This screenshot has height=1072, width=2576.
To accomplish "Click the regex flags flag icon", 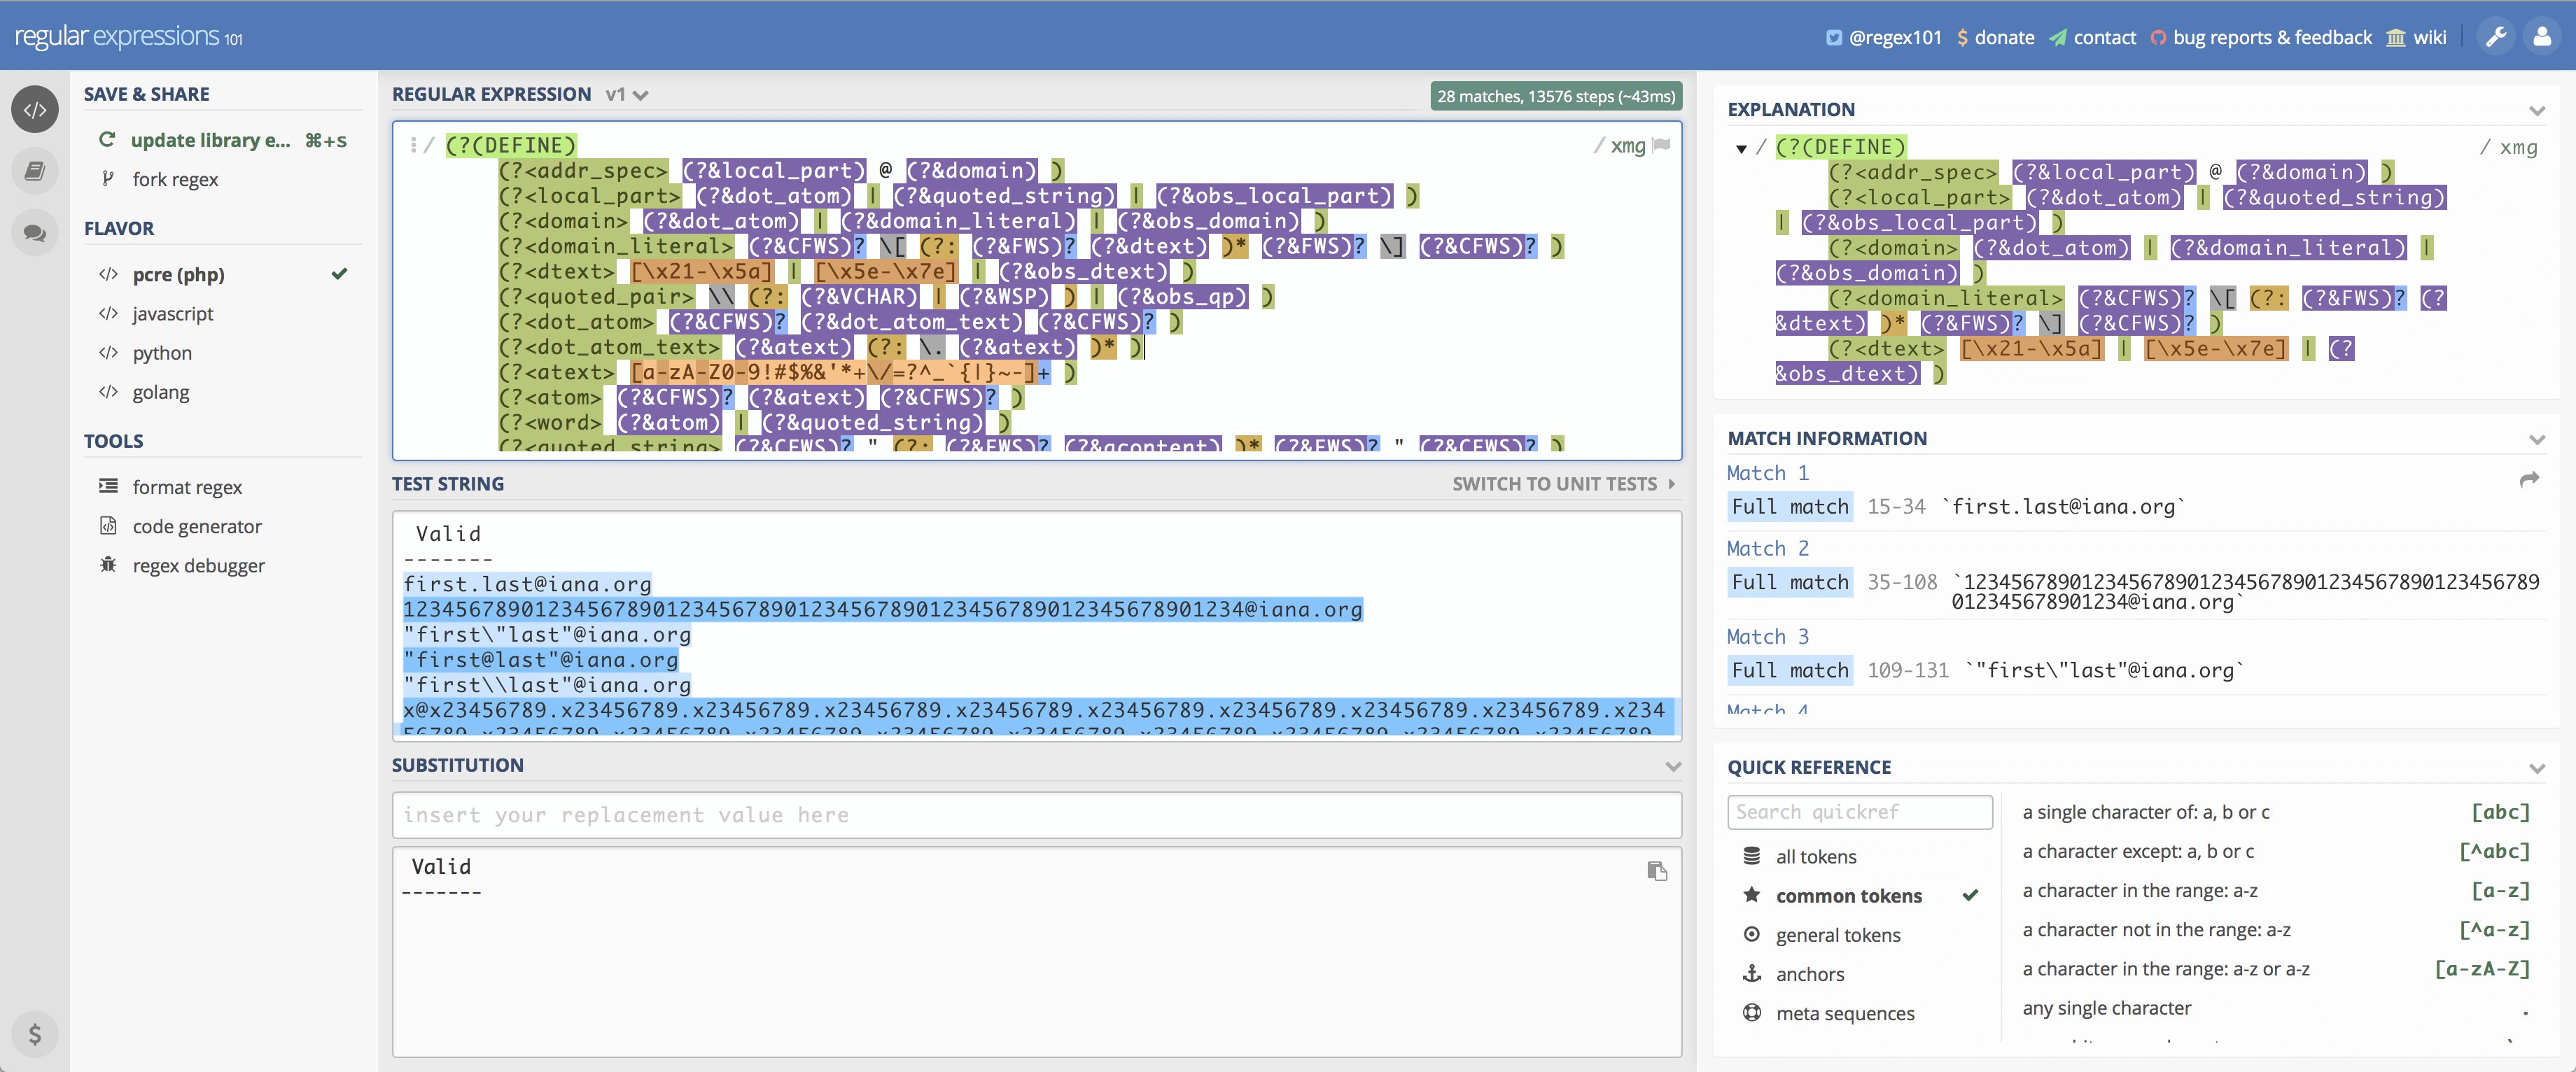I will click(x=1661, y=145).
